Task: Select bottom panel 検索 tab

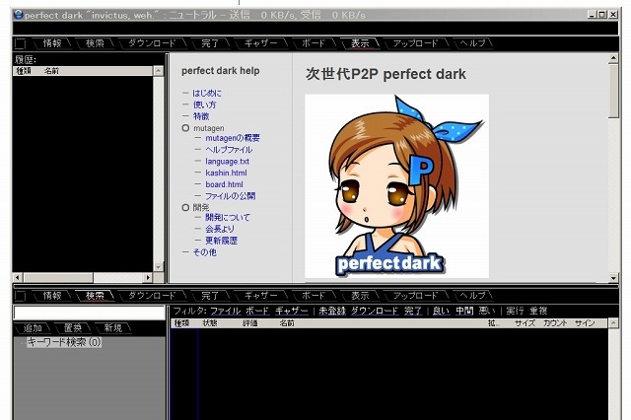Action: point(95,296)
